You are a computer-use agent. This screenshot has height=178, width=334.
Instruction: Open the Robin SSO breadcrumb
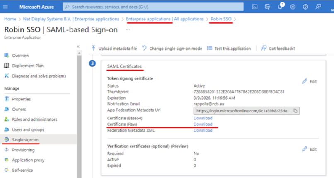tap(221, 19)
